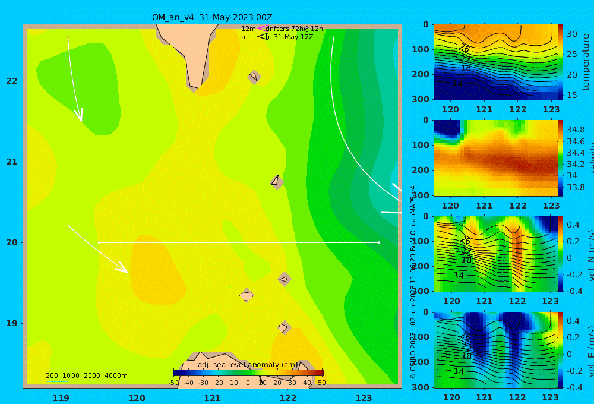Click the 'temperature' axis label

[586, 62]
